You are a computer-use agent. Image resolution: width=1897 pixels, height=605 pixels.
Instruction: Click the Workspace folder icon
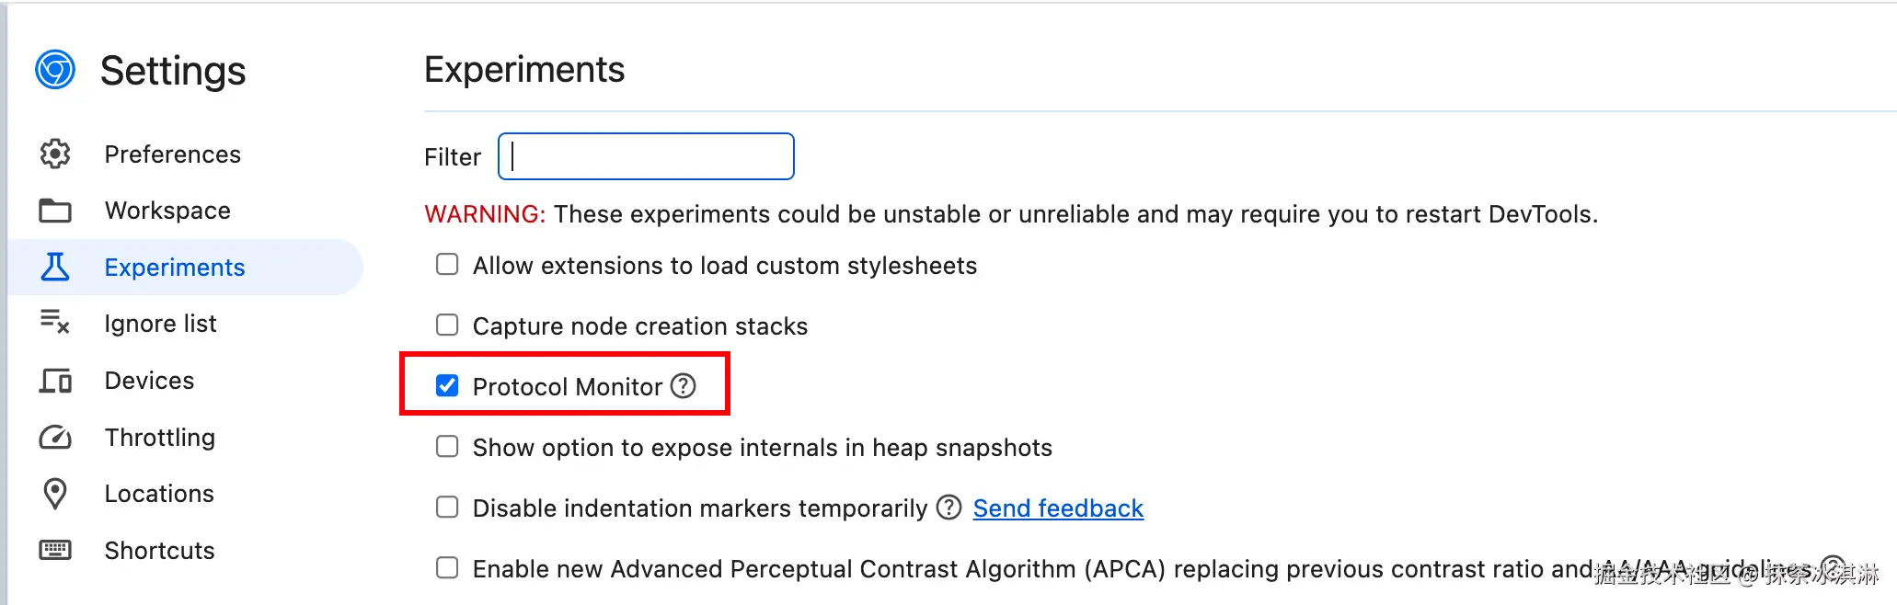point(55,211)
